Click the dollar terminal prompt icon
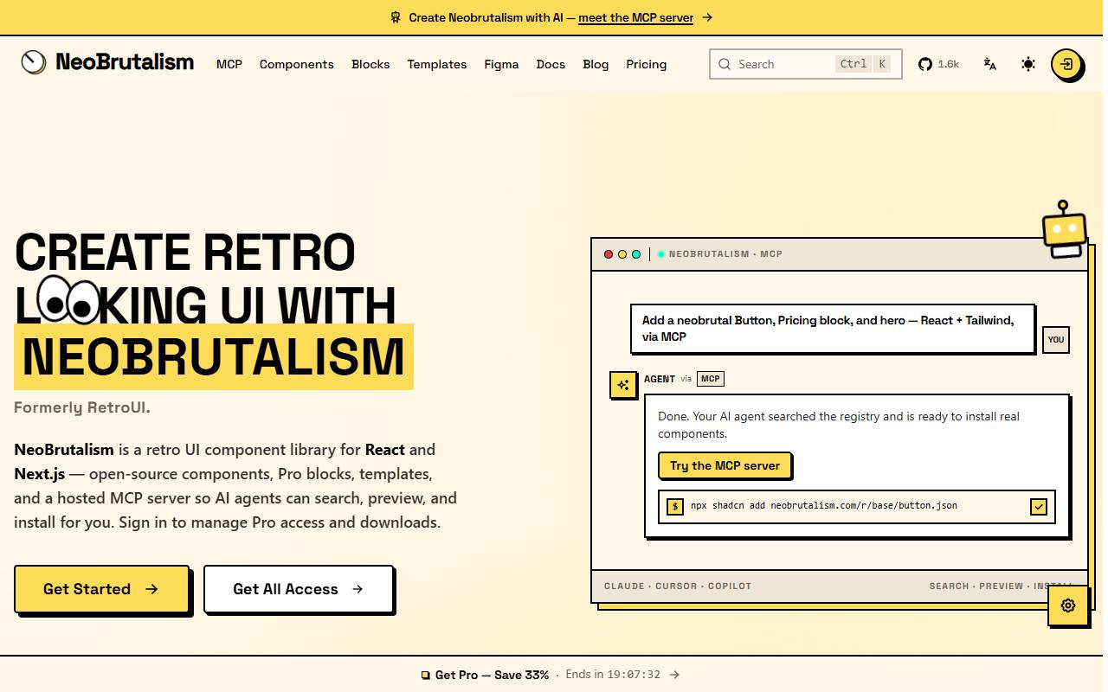 click(675, 506)
